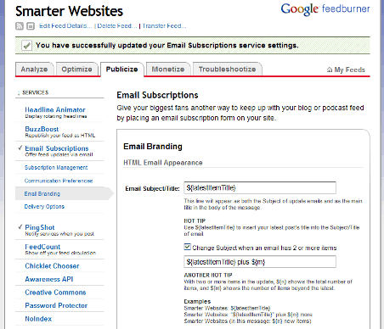Click the Email Branding section heading
Viewport: 384px width, 329px height.
153,147
